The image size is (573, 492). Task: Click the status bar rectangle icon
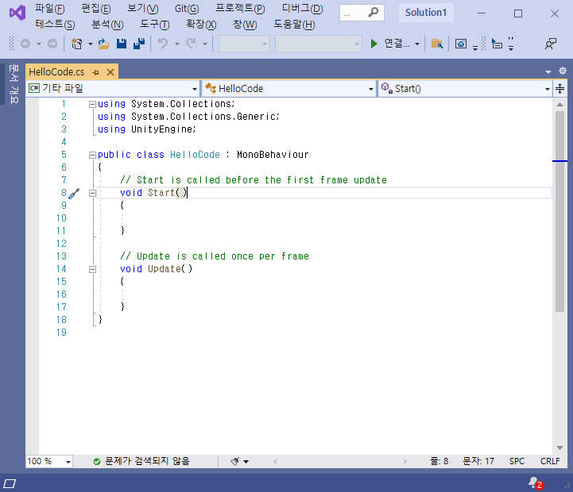[10, 483]
